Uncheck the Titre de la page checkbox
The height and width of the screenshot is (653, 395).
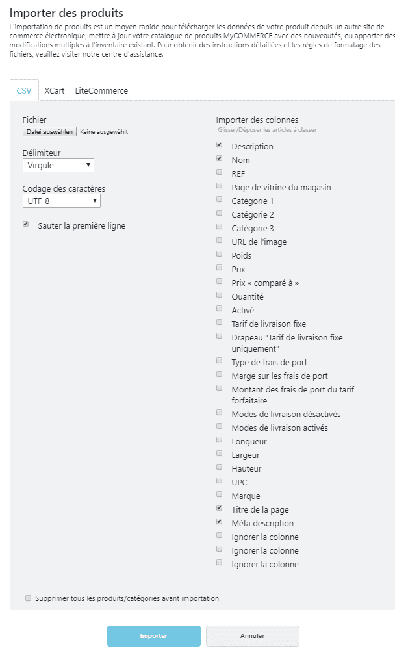[220, 508]
